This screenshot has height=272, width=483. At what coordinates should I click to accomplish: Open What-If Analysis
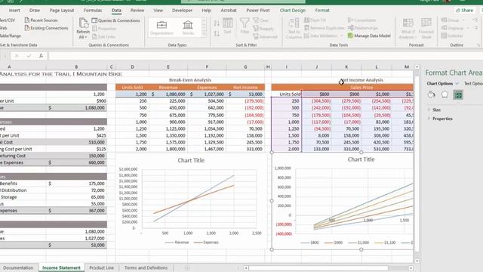tap(408, 29)
